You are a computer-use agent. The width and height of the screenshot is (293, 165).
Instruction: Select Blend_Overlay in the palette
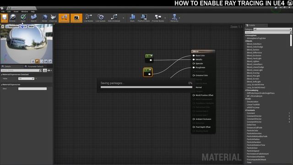[x=253, y=73]
